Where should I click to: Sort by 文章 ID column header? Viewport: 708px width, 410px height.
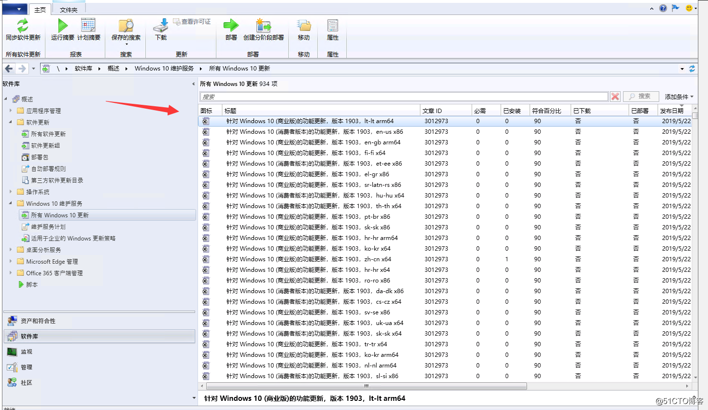(x=446, y=111)
